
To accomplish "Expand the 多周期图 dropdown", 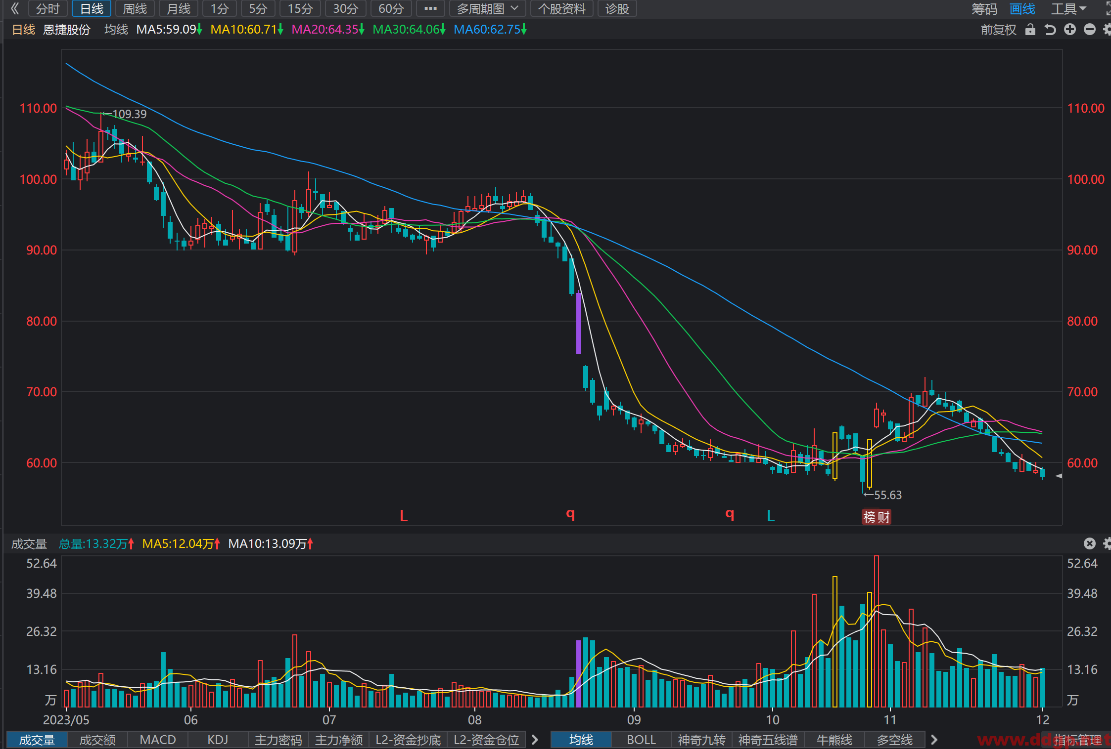I will [487, 8].
